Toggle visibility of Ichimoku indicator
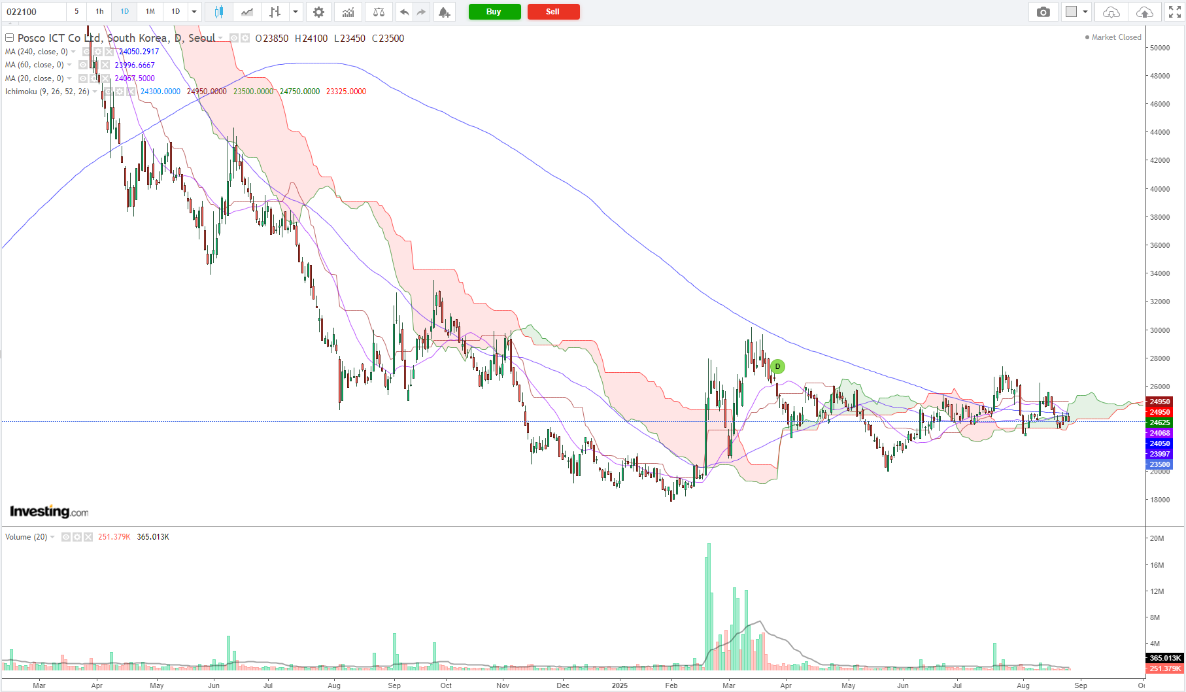Screen dimensions: 1186x692 [109, 92]
